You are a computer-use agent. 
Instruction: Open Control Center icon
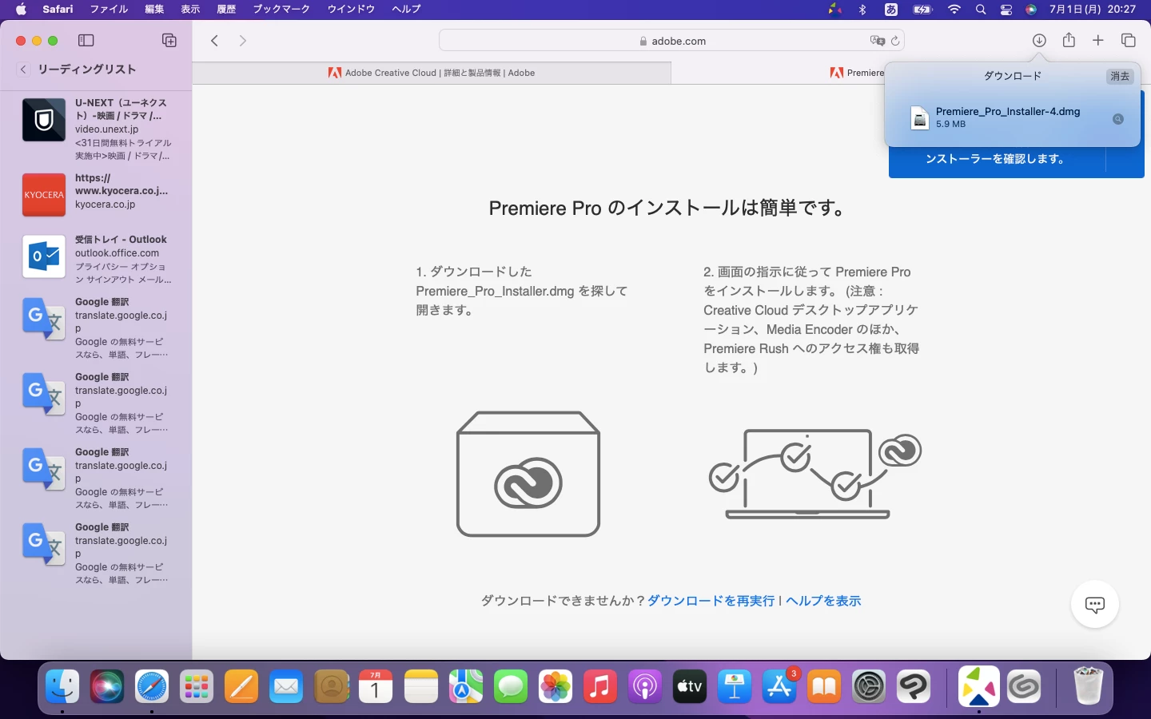click(x=1006, y=10)
